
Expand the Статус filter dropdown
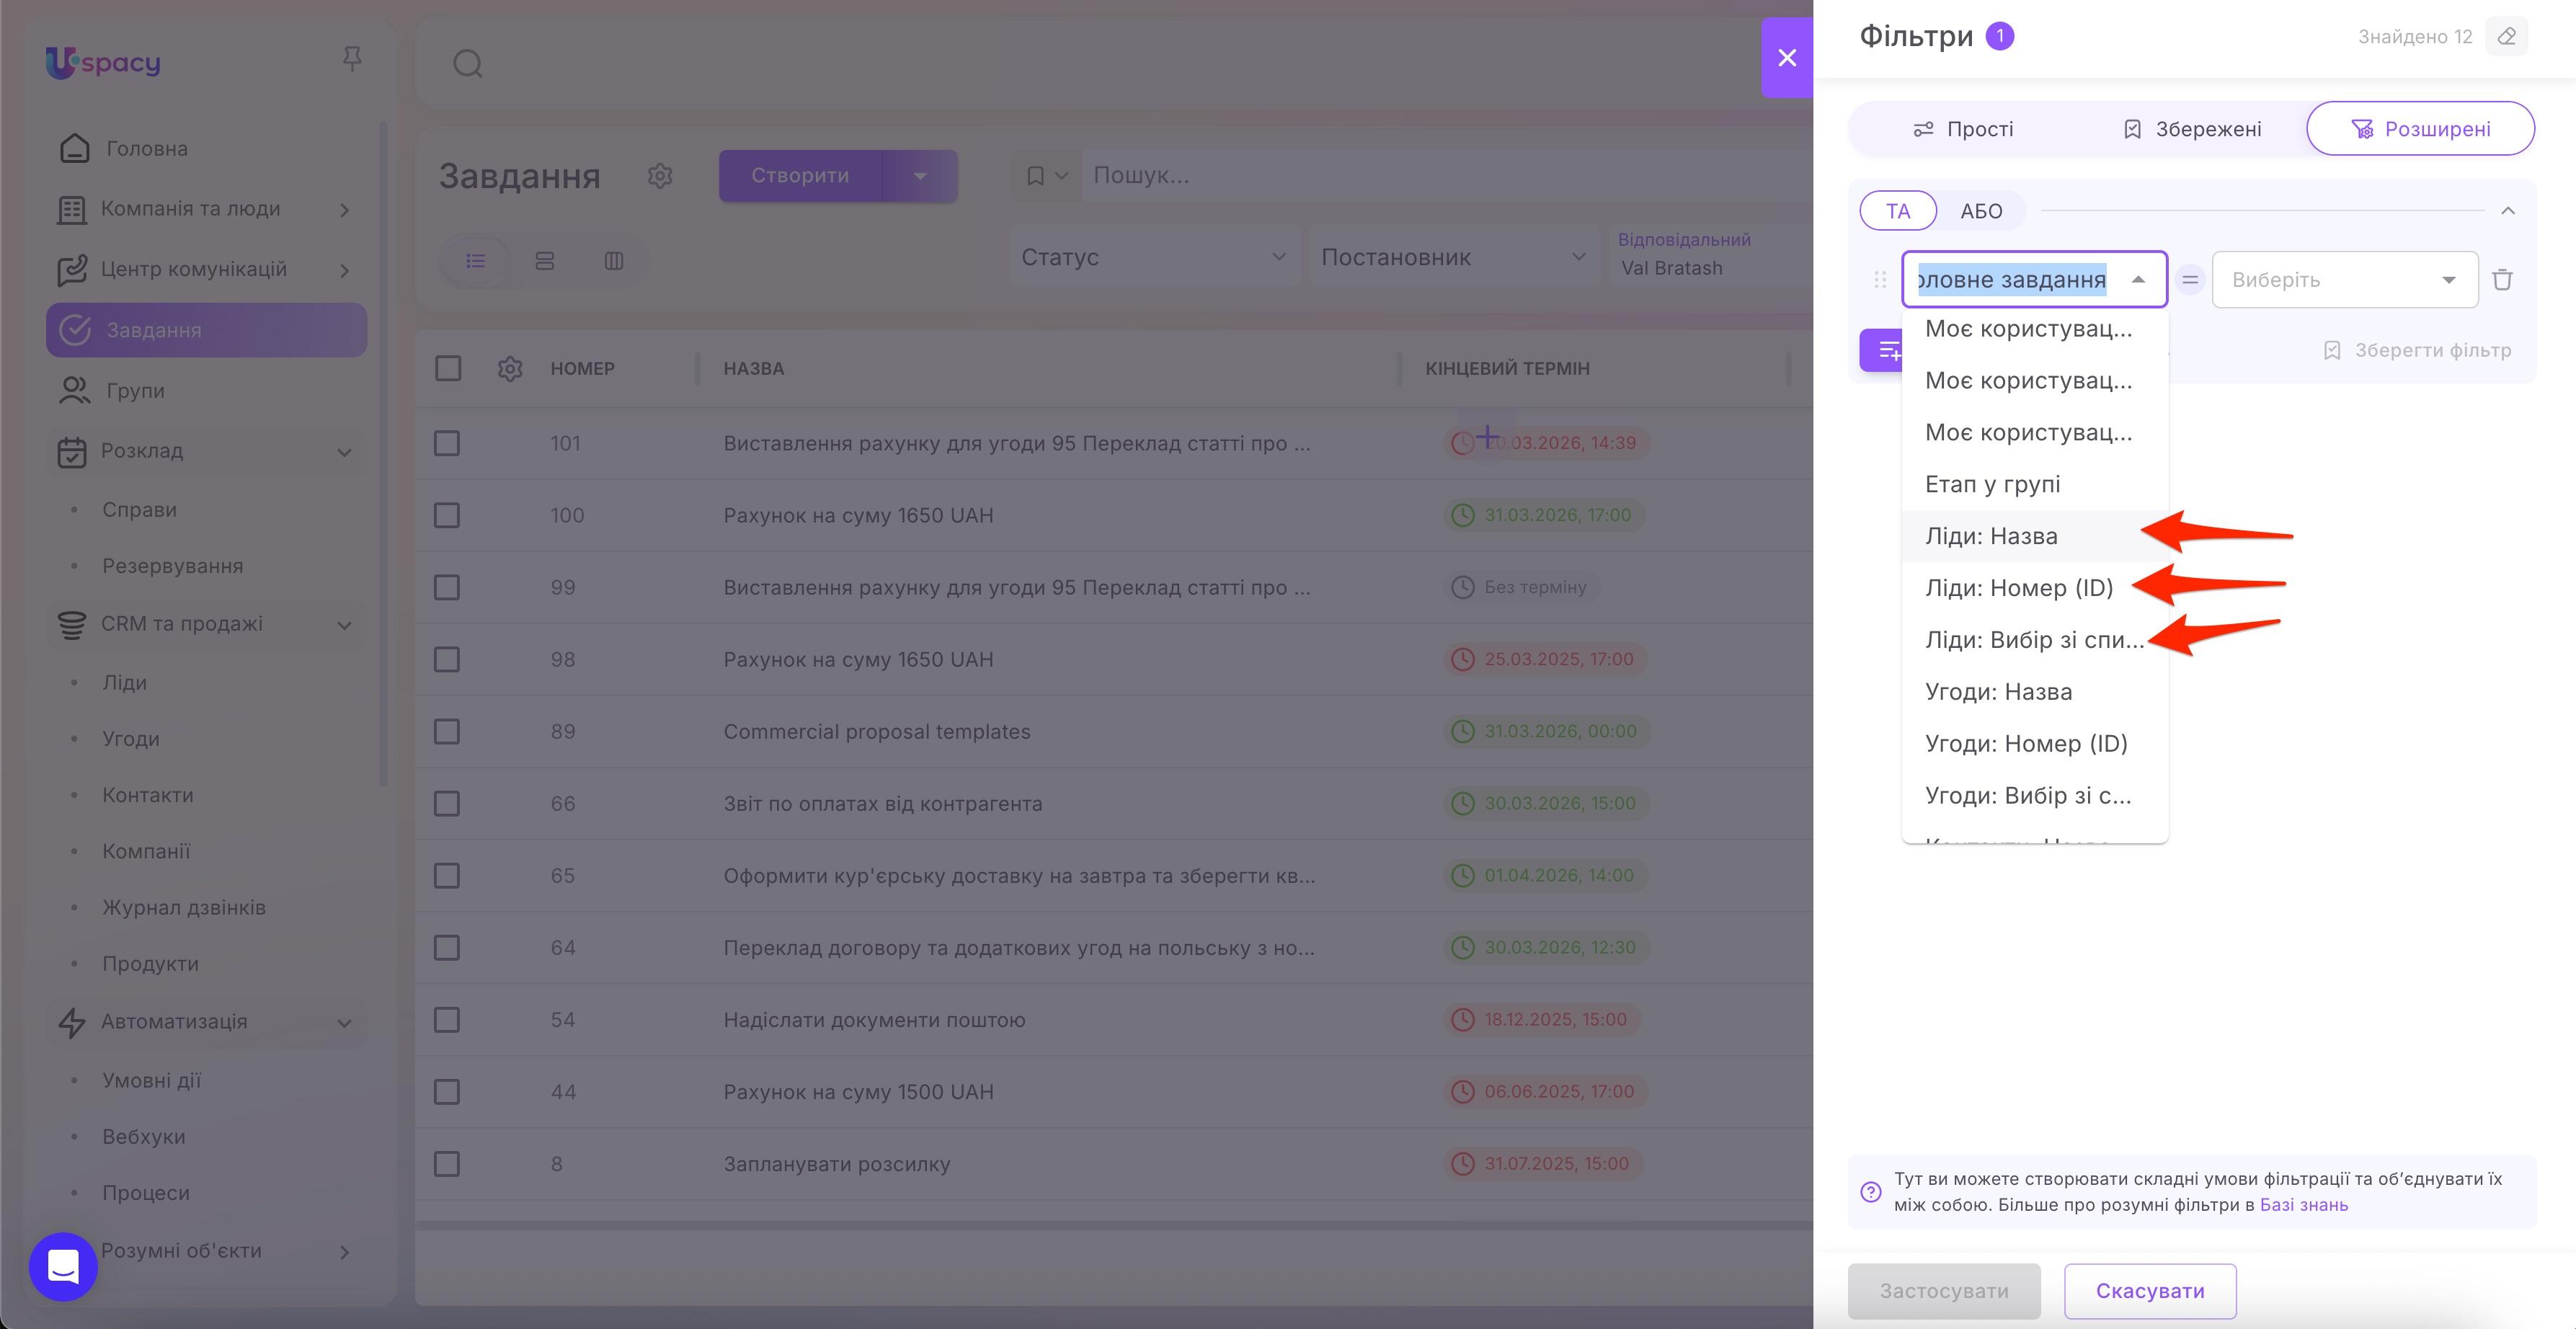click(x=1153, y=258)
